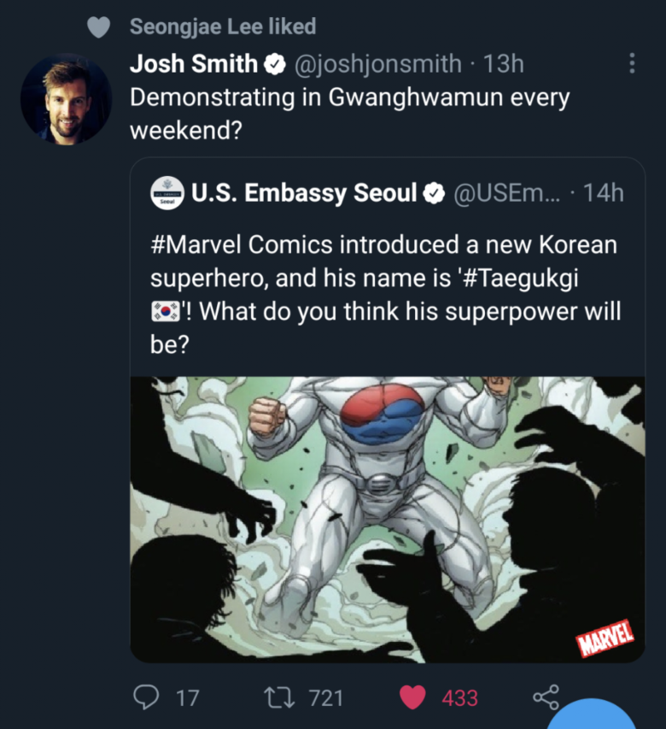
Task: Click the gray heart beside "Seongjae Lee liked"
Action: pos(100,27)
